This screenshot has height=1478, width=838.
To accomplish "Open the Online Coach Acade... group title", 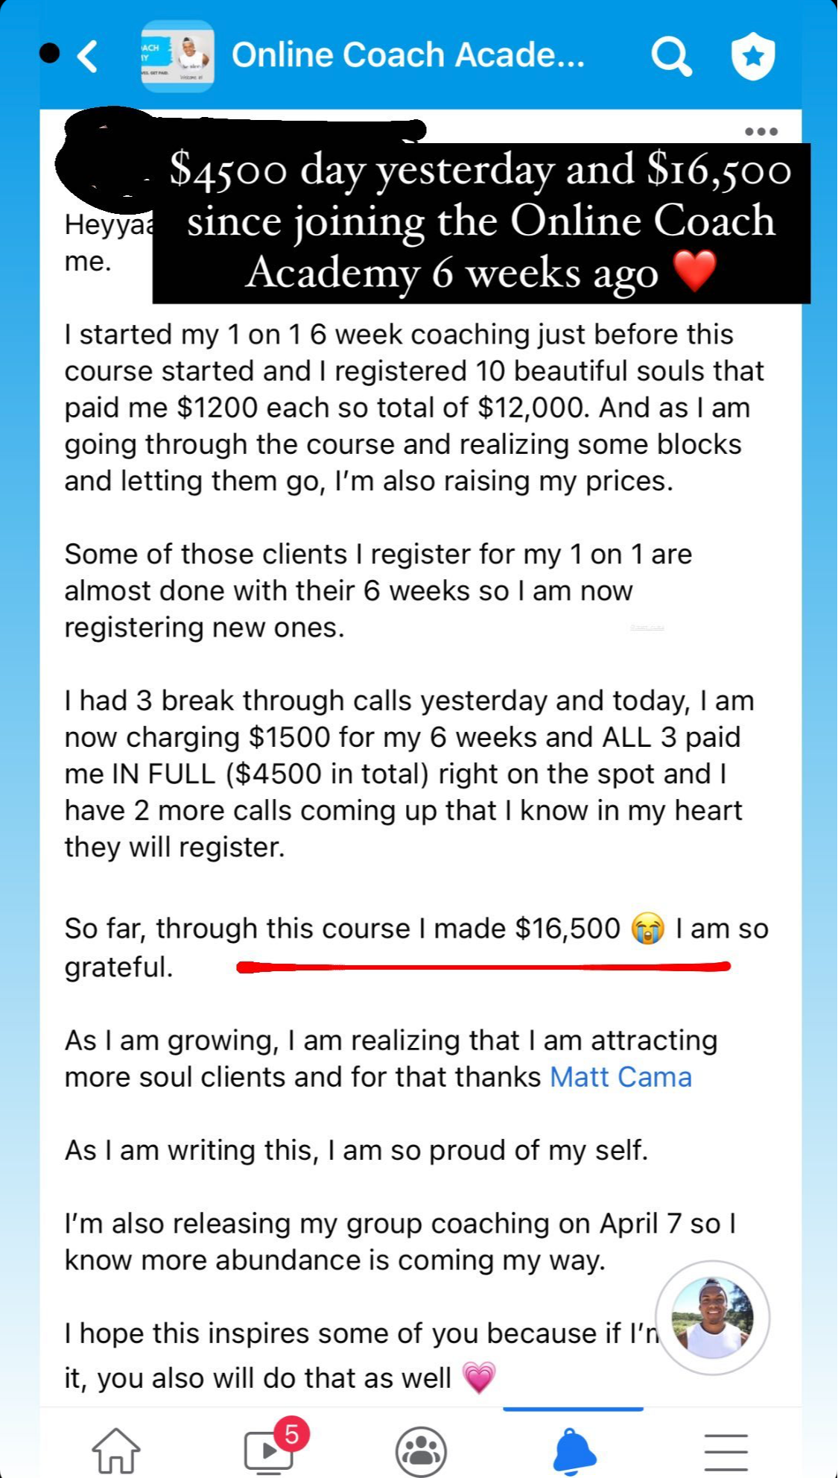I will tap(408, 56).
